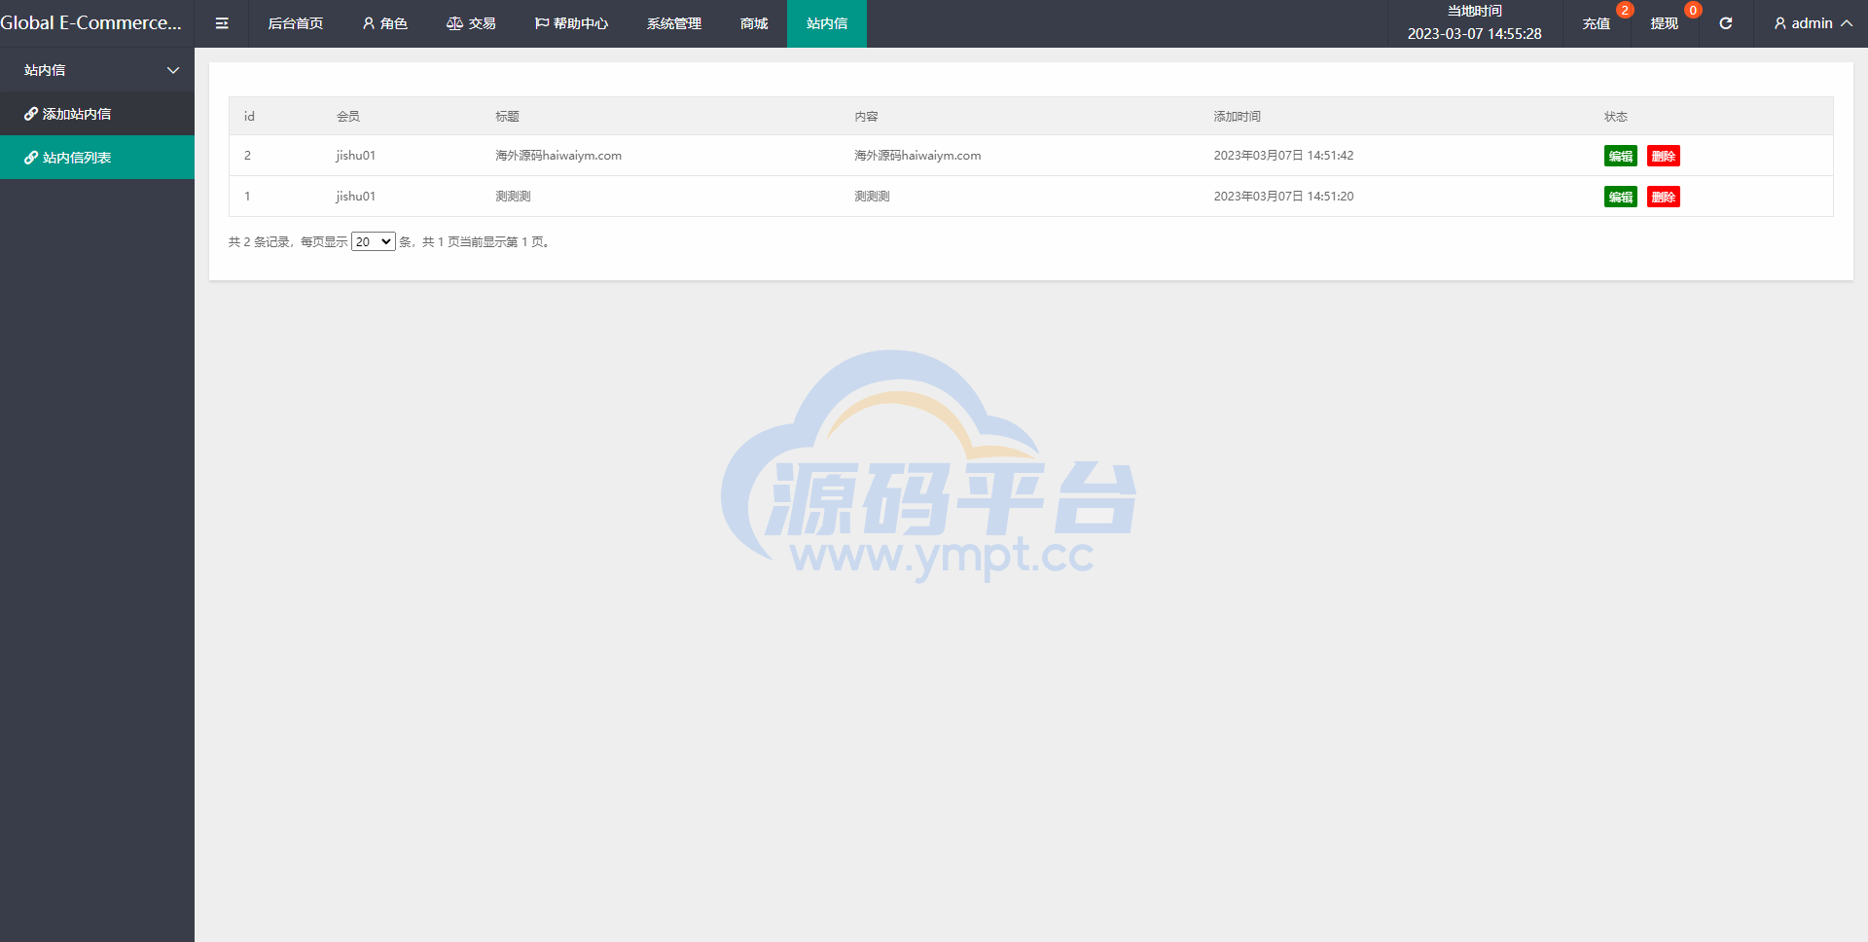Click the red badge 2 on 充值
This screenshot has height=942, width=1868.
tap(1625, 10)
